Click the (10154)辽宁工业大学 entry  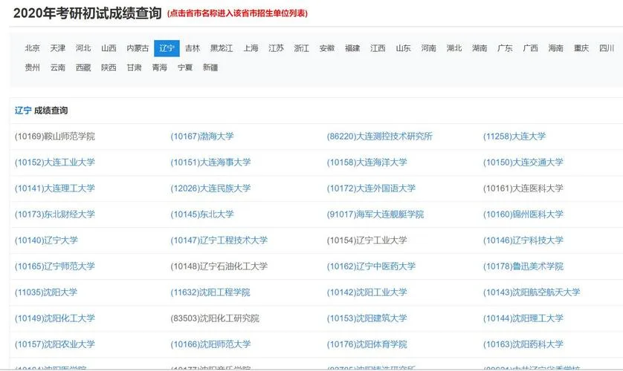367,240
